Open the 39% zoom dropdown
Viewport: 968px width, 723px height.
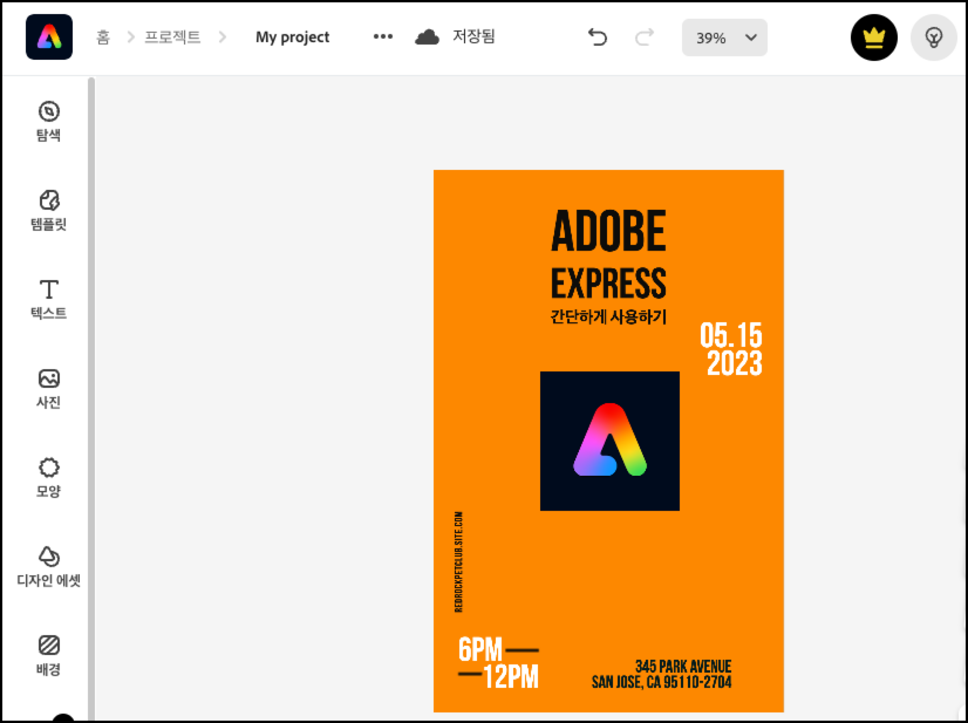coord(724,37)
